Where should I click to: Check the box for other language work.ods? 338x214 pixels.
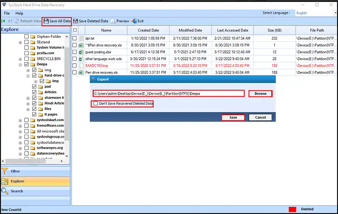[75, 59]
